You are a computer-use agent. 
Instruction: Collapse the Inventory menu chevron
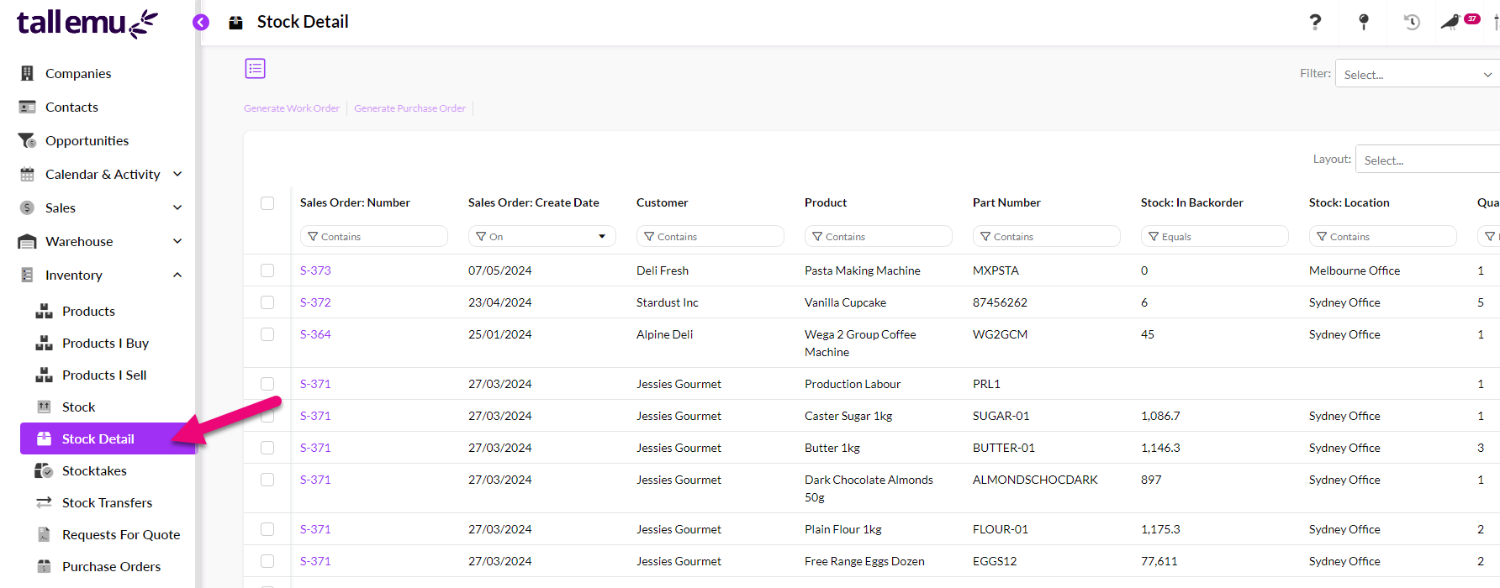pyautogui.click(x=177, y=275)
